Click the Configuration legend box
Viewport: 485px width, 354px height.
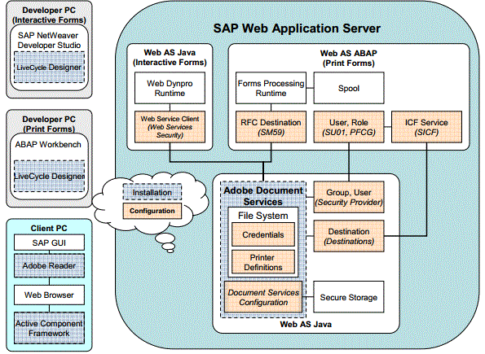pos(152,211)
